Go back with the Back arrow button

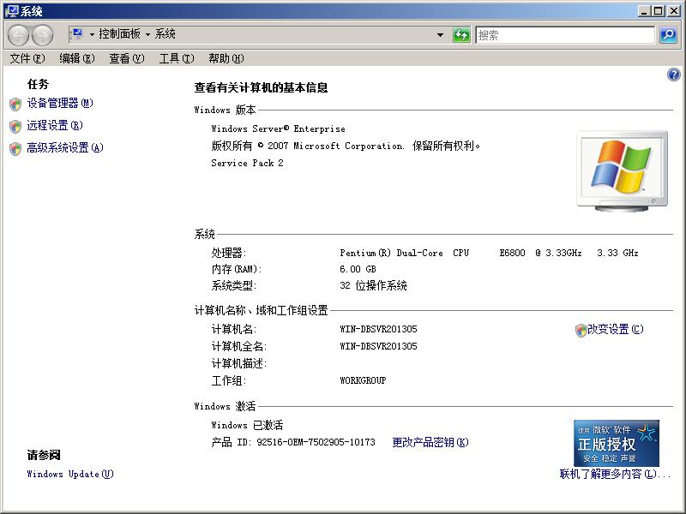coord(18,35)
